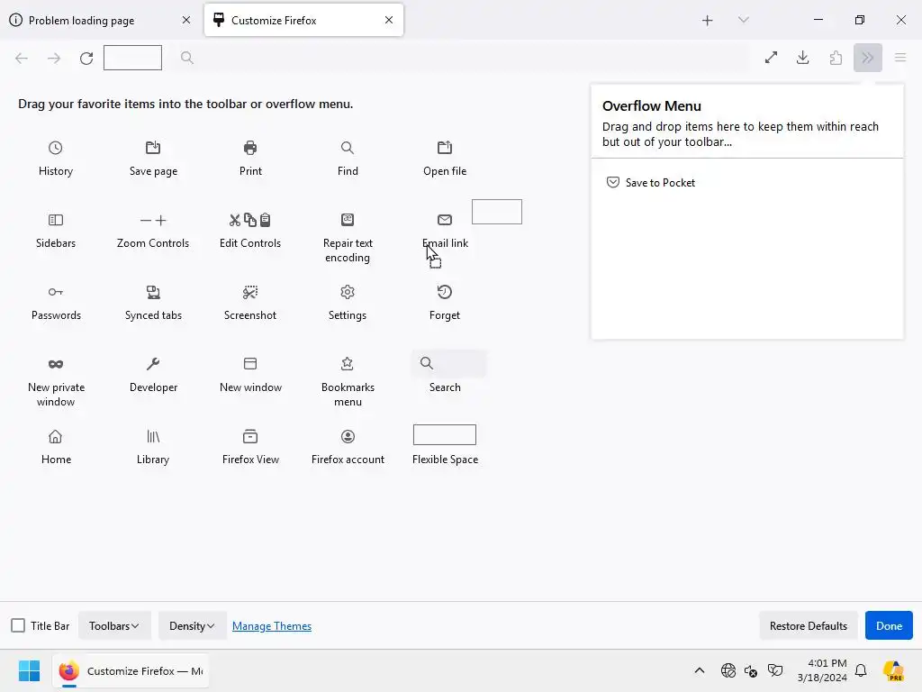Pick the Developer wrench icon
The height and width of the screenshot is (692, 922).
coord(153,364)
